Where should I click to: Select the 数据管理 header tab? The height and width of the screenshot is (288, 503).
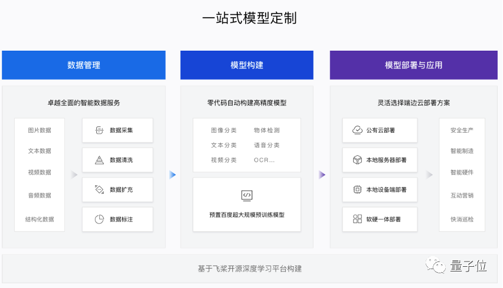84,65
